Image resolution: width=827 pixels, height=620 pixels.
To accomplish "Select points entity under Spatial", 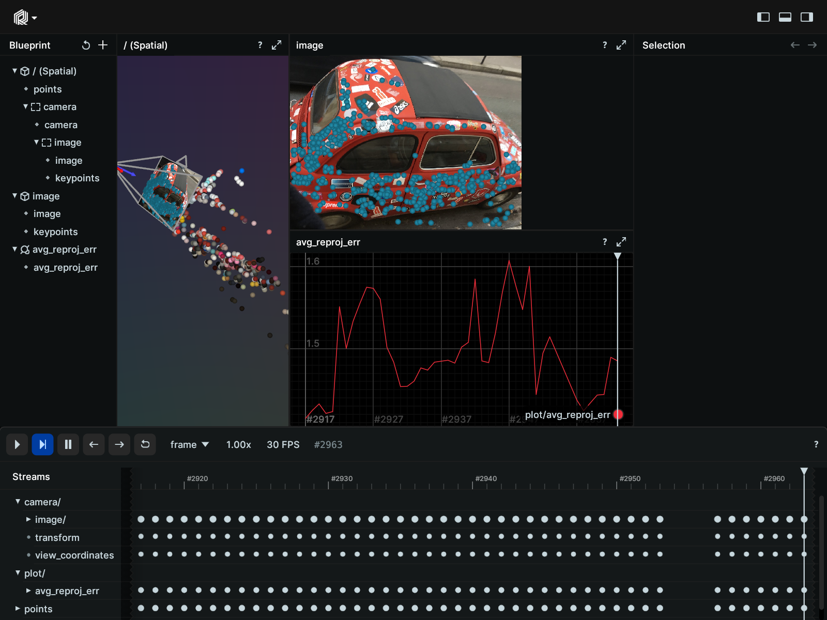I will coord(48,89).
